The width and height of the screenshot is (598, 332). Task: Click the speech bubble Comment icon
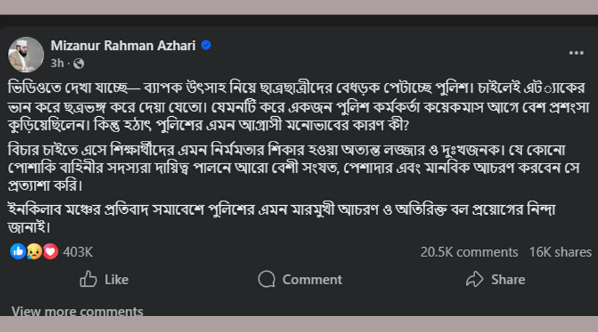click(x=267, y=279)
